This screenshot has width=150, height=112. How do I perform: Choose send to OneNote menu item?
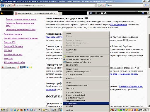86,92
